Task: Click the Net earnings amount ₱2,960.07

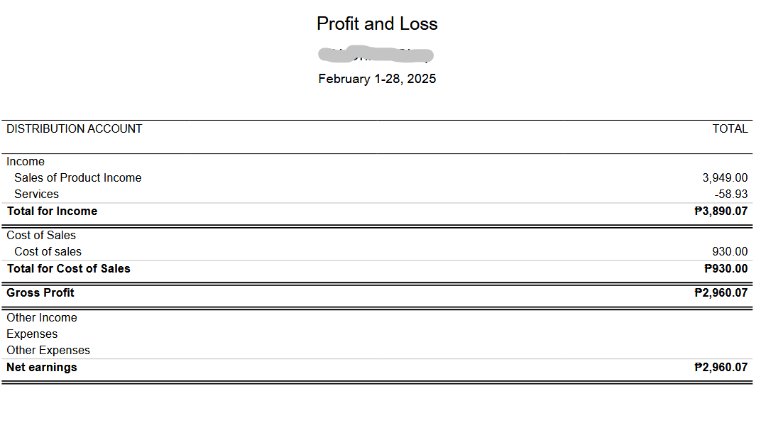Action: point(721,368)
